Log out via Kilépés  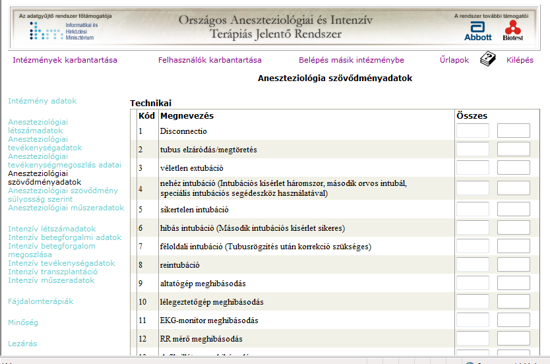tap(520, 60)
